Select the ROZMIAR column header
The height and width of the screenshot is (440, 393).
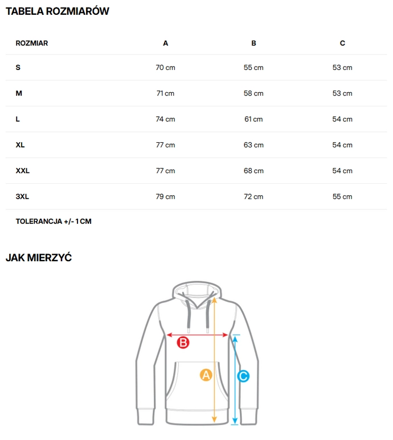pyautogui.click(x=32, y=43)
